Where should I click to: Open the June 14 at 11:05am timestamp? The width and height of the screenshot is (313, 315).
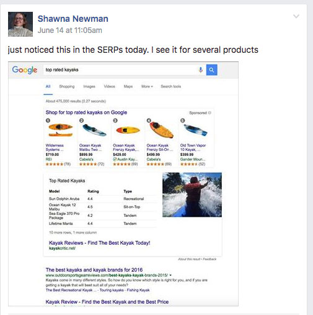point(70,30)
